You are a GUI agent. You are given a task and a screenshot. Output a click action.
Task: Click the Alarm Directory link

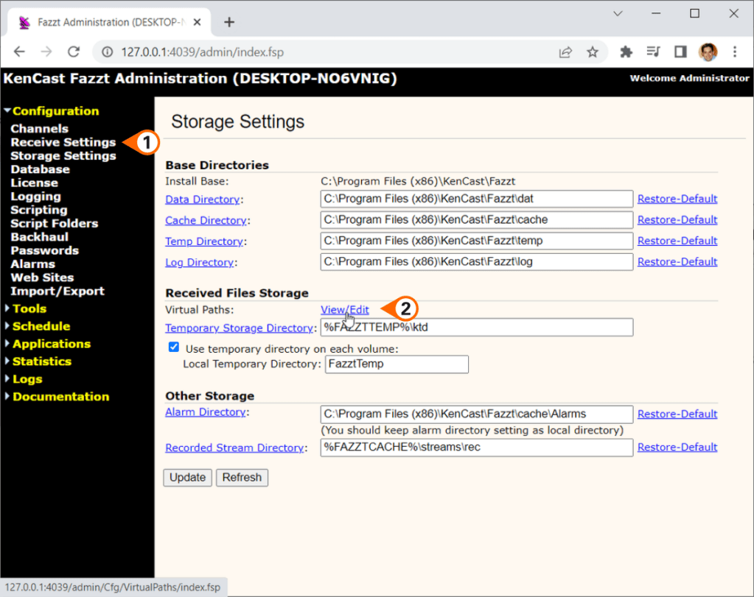[x=206, y=412]
